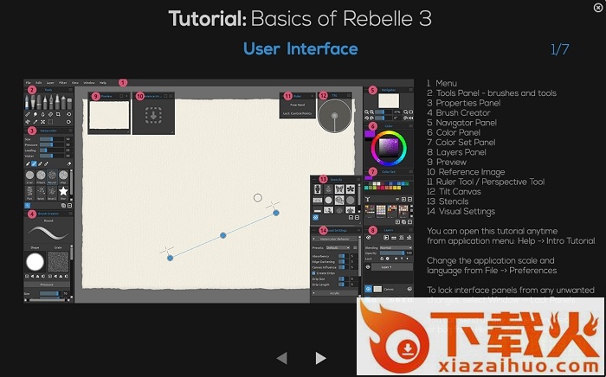
Task: Click the Redo arrow in Tools panel
Action: 68,122
